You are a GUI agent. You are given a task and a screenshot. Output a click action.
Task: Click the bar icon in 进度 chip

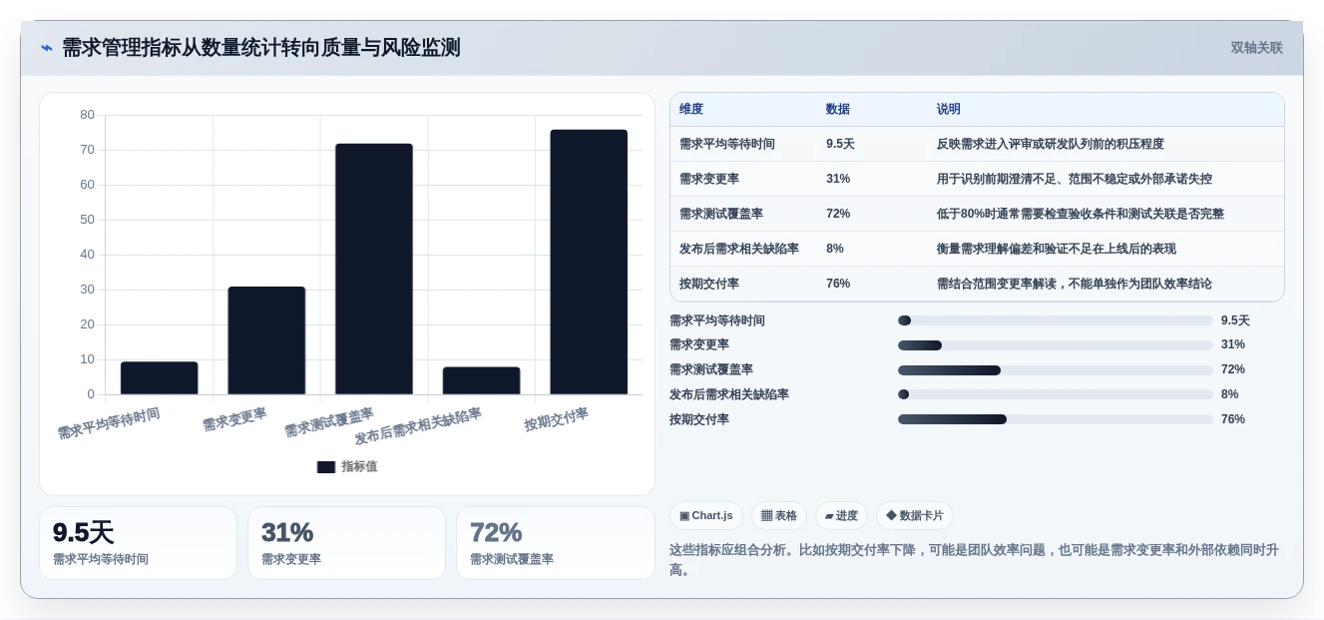coord(829,516)
